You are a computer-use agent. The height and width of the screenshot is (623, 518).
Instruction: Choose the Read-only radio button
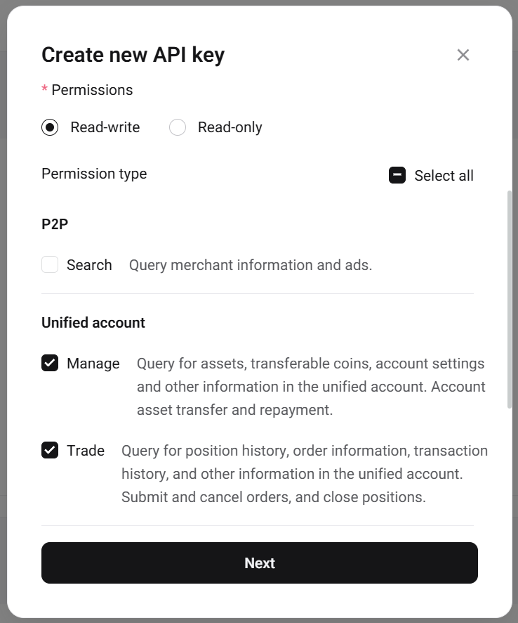coord(178,127)
